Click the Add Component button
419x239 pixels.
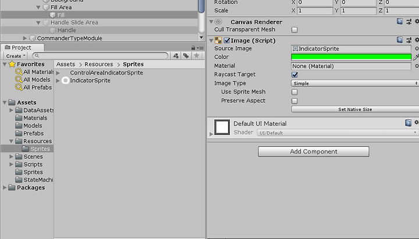(314, 151)
